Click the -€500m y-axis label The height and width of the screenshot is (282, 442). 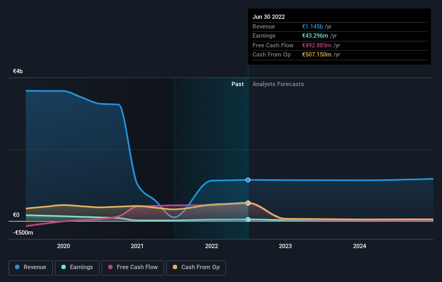[23, 232]
